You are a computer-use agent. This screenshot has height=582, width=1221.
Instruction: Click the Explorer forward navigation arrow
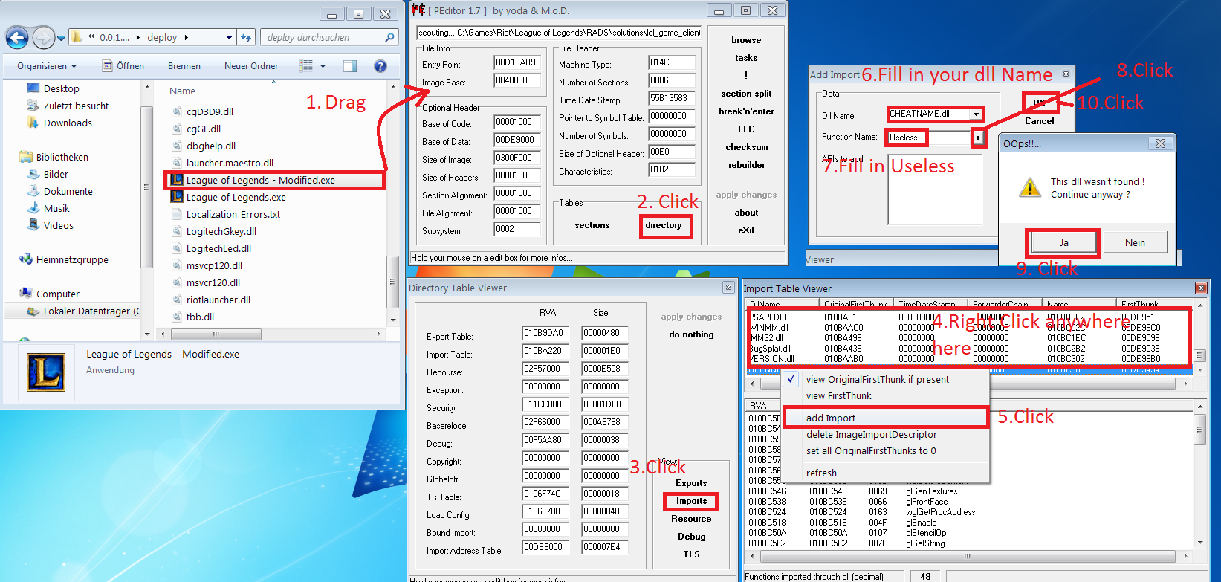[x=43, y=37]
